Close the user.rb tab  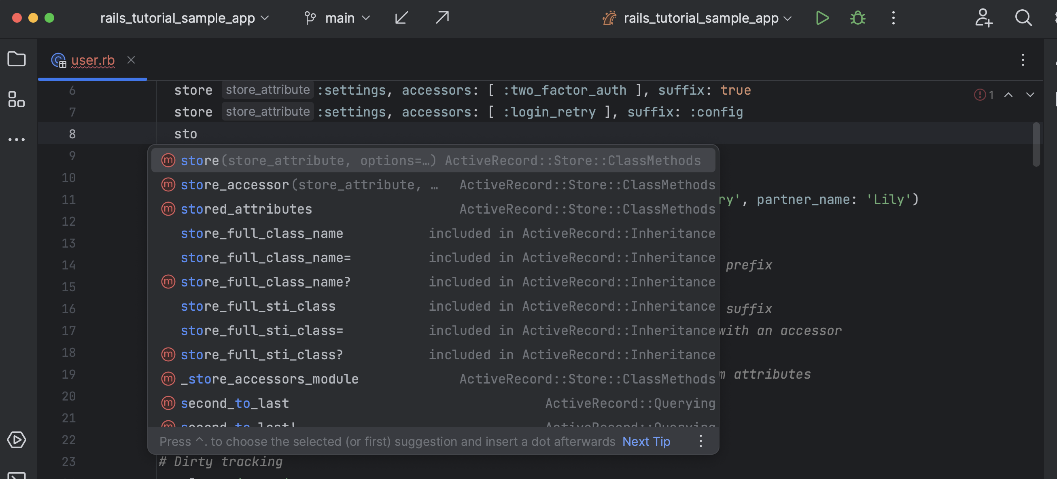coord(131,60)
